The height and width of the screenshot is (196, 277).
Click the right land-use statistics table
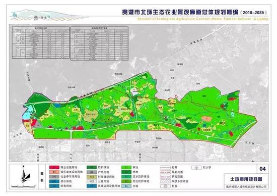tap(99, 43)
